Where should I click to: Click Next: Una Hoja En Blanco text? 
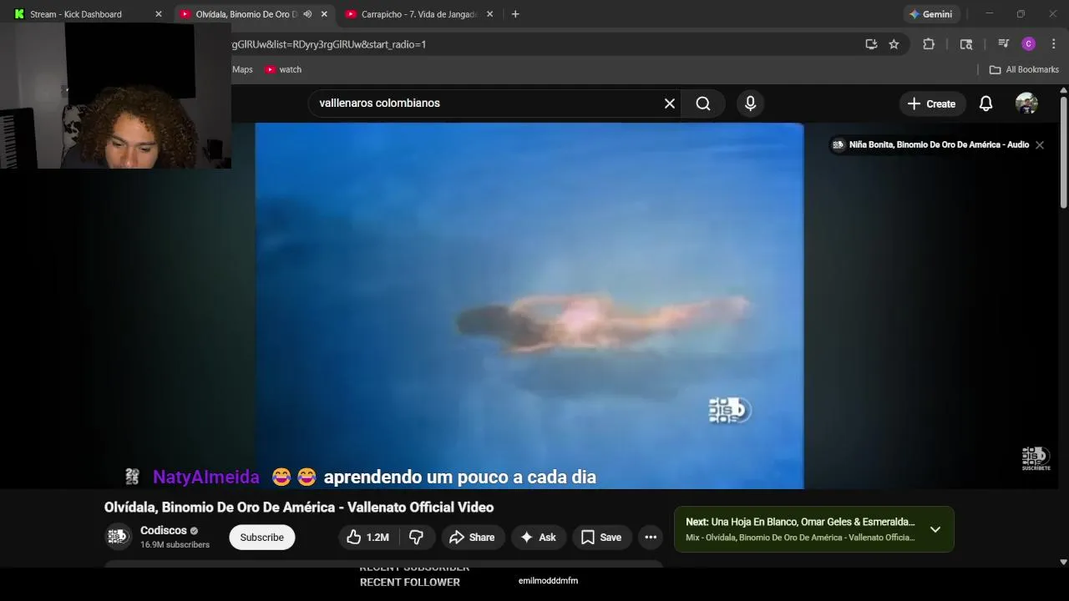pos(800,522)
